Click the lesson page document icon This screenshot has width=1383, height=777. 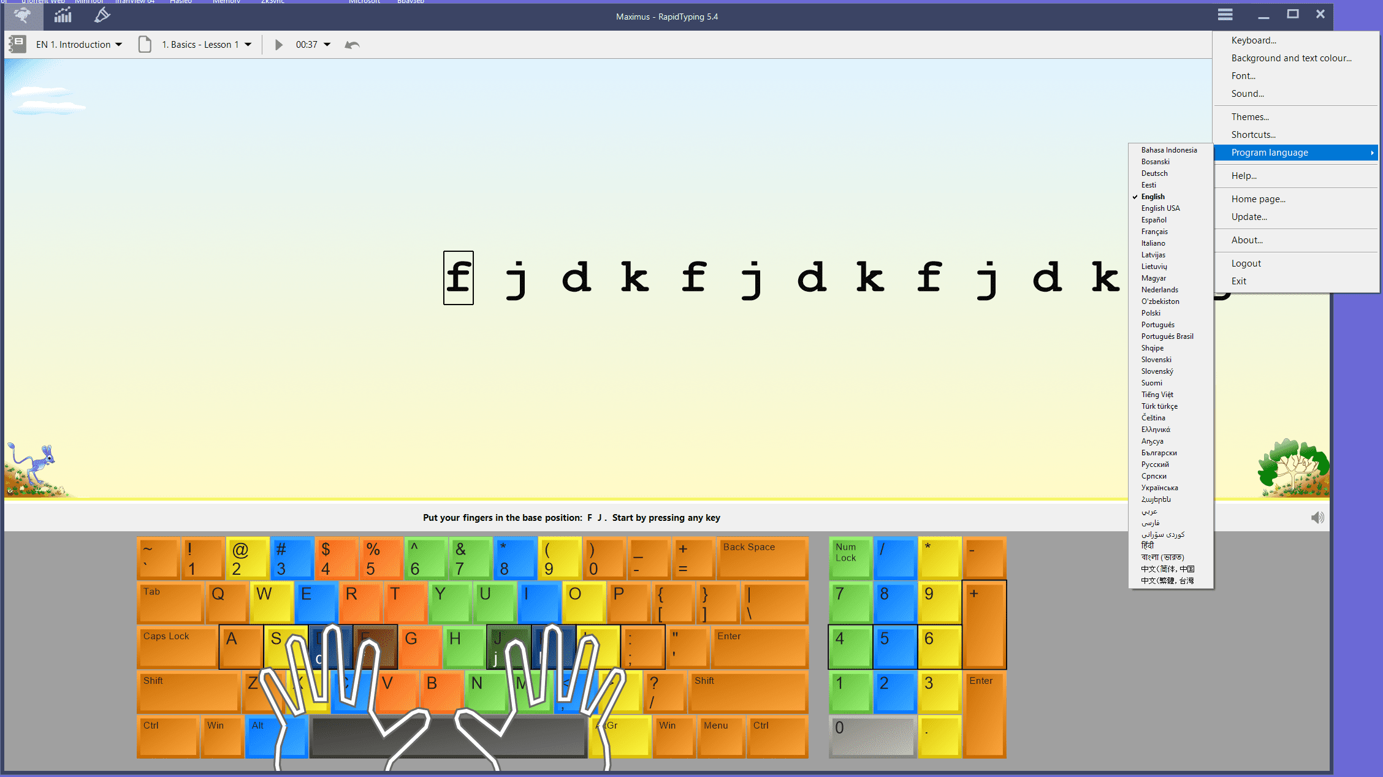pyautogui.click(x=145, y=44)
